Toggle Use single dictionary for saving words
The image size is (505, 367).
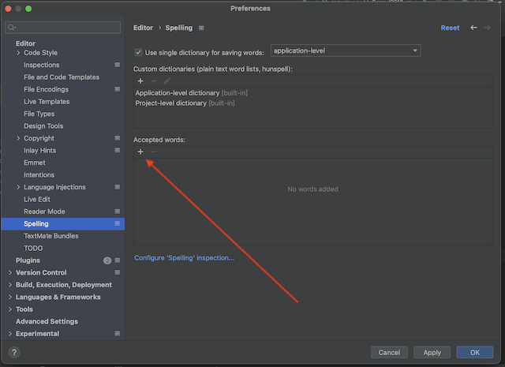(138, 53)
